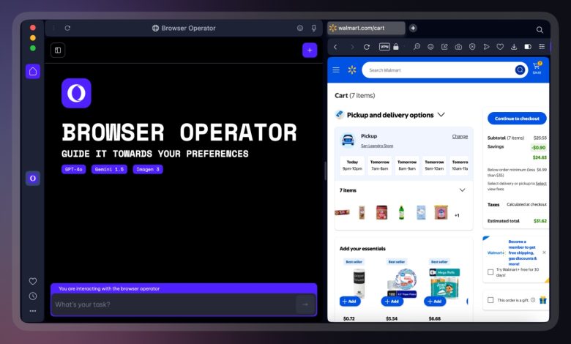Reload the walmart.com page
571x344 pixels.
coord(367,47)
